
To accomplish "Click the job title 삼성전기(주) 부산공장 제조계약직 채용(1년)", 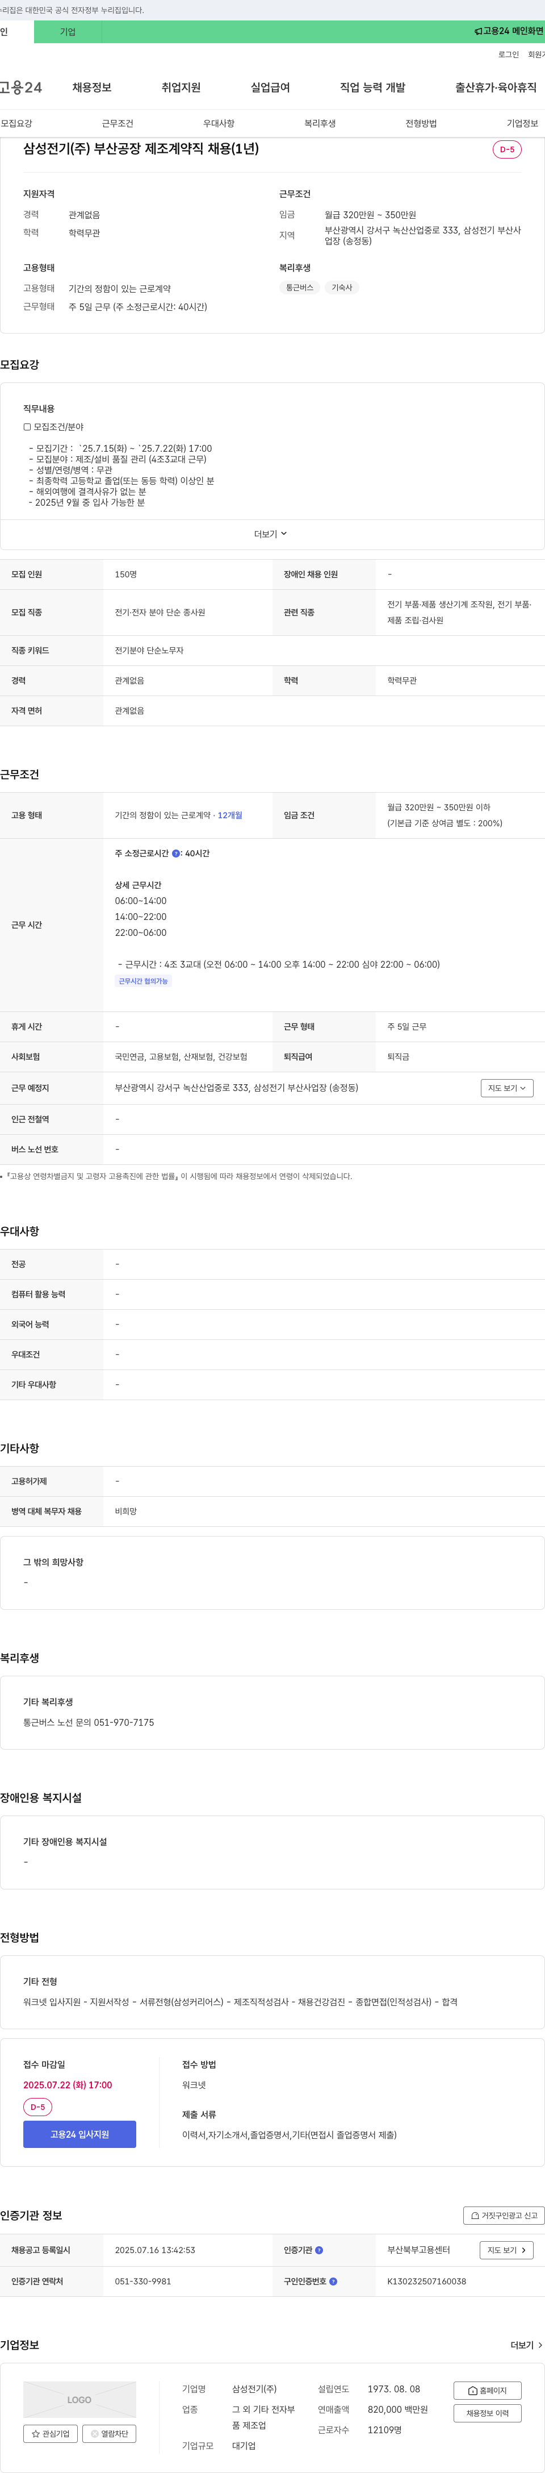I will click(141, 149).
